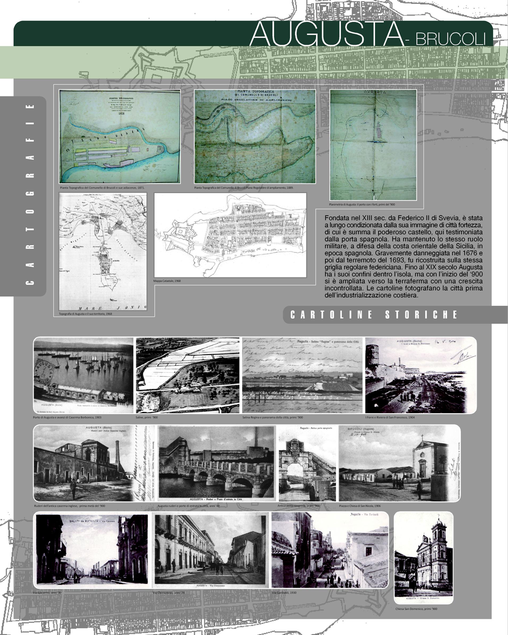The image size is (508, 635).
Task: Select the Piazza e Chiesa San Nicola postcard
Action: (399, 464)
